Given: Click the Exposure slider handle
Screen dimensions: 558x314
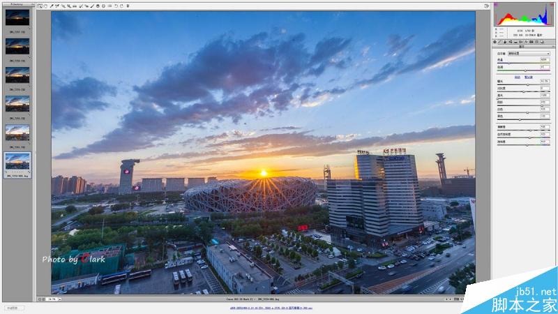Looking at the screenshot, I should click(528, 84).
